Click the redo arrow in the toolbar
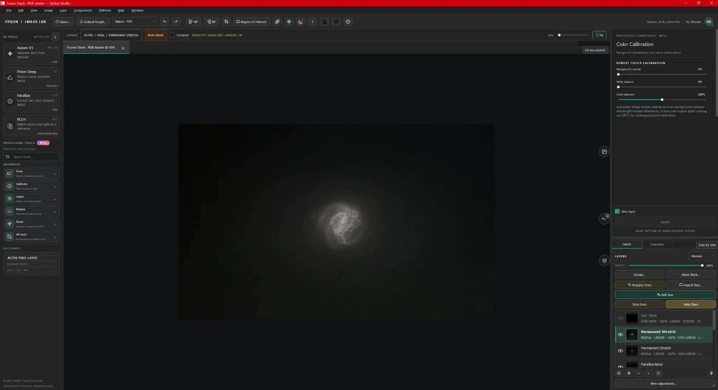This screenshot has width=718, height=390. (x=176, y=22)
